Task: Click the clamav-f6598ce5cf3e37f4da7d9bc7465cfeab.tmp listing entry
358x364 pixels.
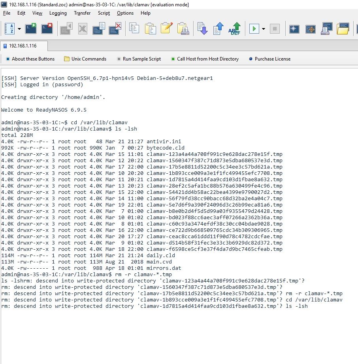Action: (x=215, y=249)
